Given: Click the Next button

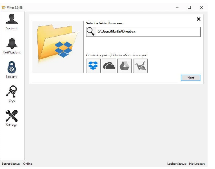Looking at the screenshot, I should click(191, 78).
